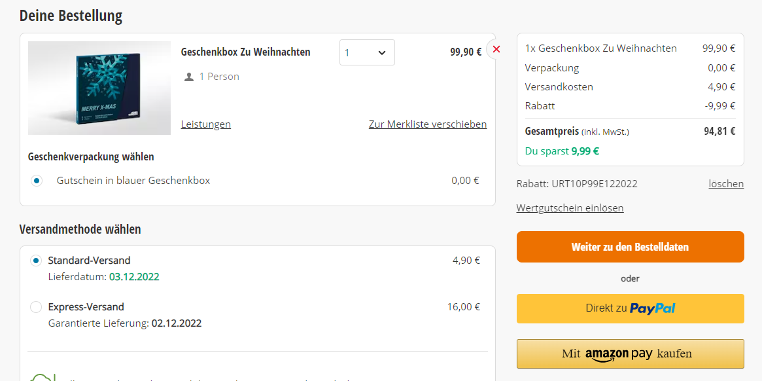Select Express-Versand shipping option
Screen dimensions: 762x381
tap(36, 308)
